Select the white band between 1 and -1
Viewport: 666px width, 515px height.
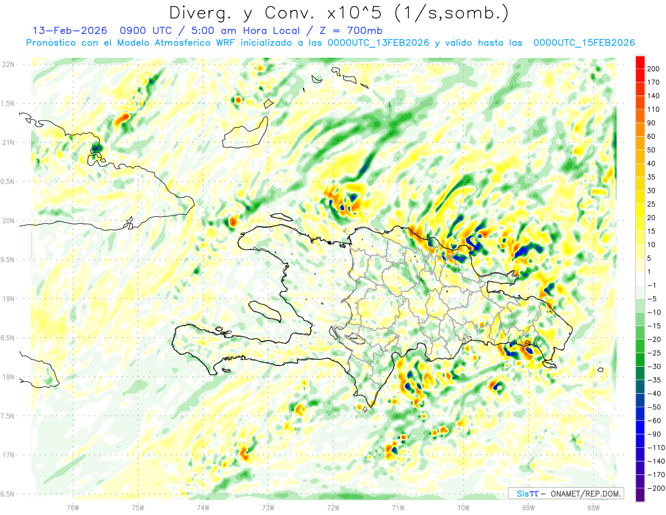click(640, 278)
